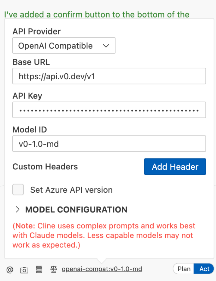Expand the MODEL CONFIGURATION section label
Screen dimensions: 216x281
[x=76, y=210]
